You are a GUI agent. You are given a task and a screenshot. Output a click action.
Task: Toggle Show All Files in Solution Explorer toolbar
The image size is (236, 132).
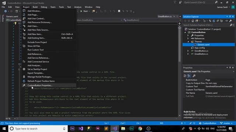[221, 21]
